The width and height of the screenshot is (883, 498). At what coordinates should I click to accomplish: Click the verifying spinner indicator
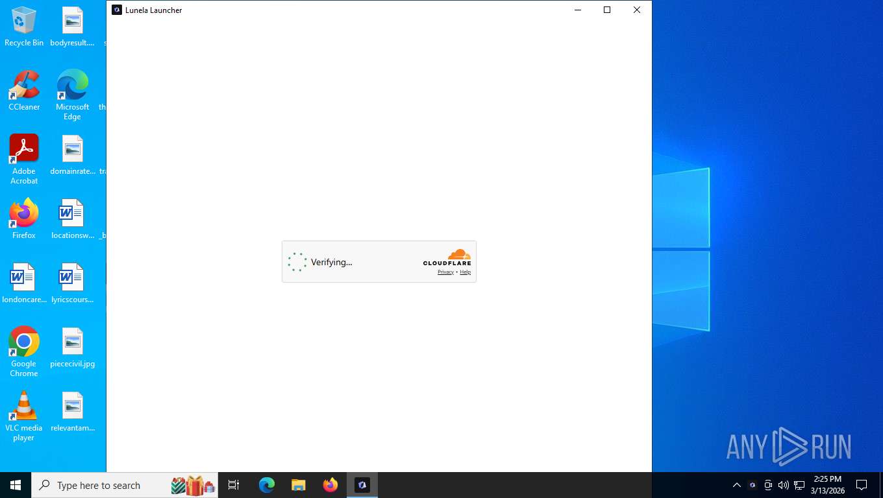click(297, 262)
